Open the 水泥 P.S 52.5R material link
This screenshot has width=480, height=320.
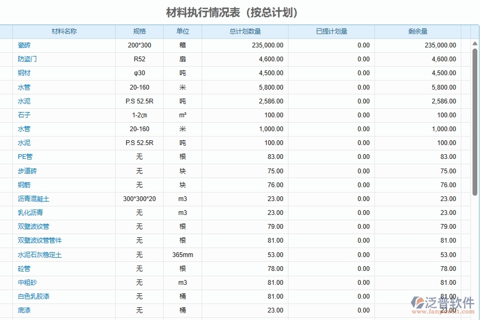[x=24, y=101]
